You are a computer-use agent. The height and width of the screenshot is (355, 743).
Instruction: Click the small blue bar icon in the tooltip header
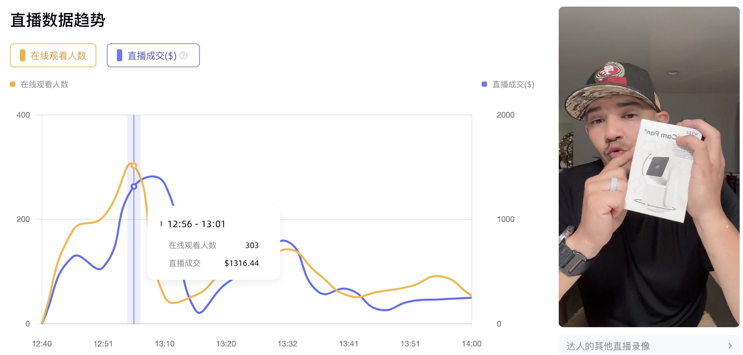(x=161, y=224)
